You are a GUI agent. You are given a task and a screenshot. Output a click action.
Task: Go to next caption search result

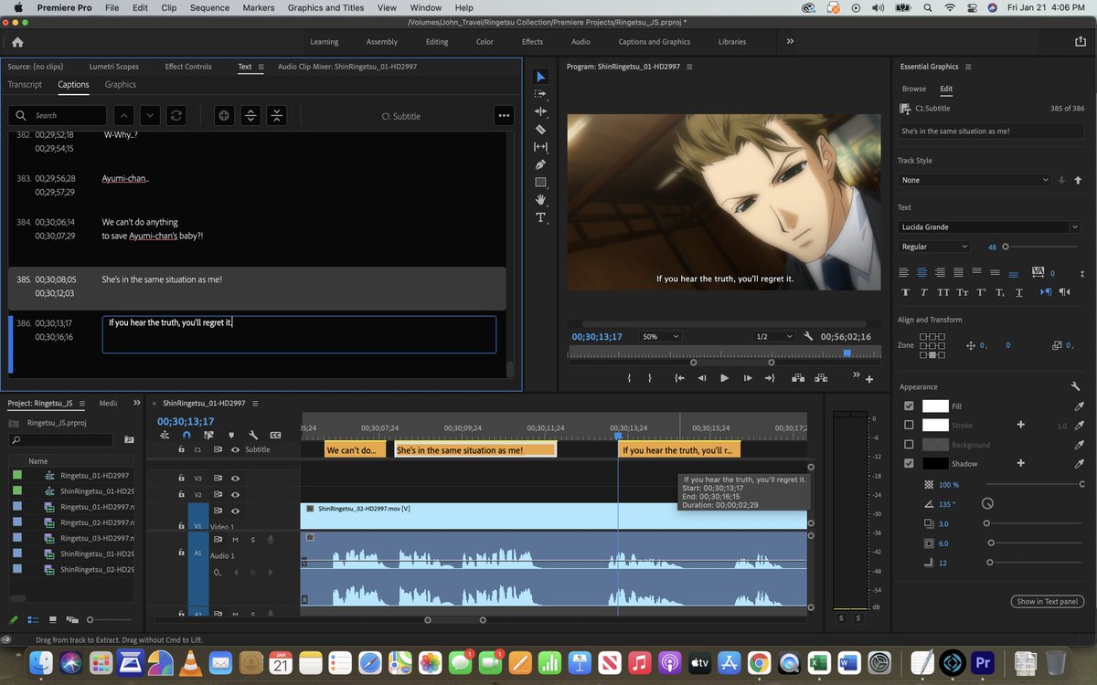pyautogui.click(x=150, y=116)
